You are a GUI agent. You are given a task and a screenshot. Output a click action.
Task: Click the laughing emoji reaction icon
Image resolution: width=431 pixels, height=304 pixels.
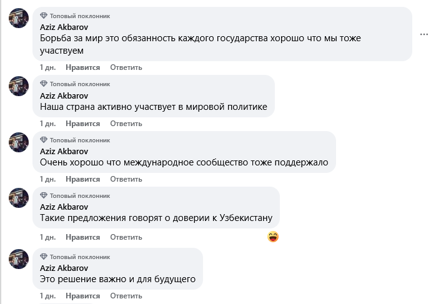pyautogui.click(x=272, y=237)
